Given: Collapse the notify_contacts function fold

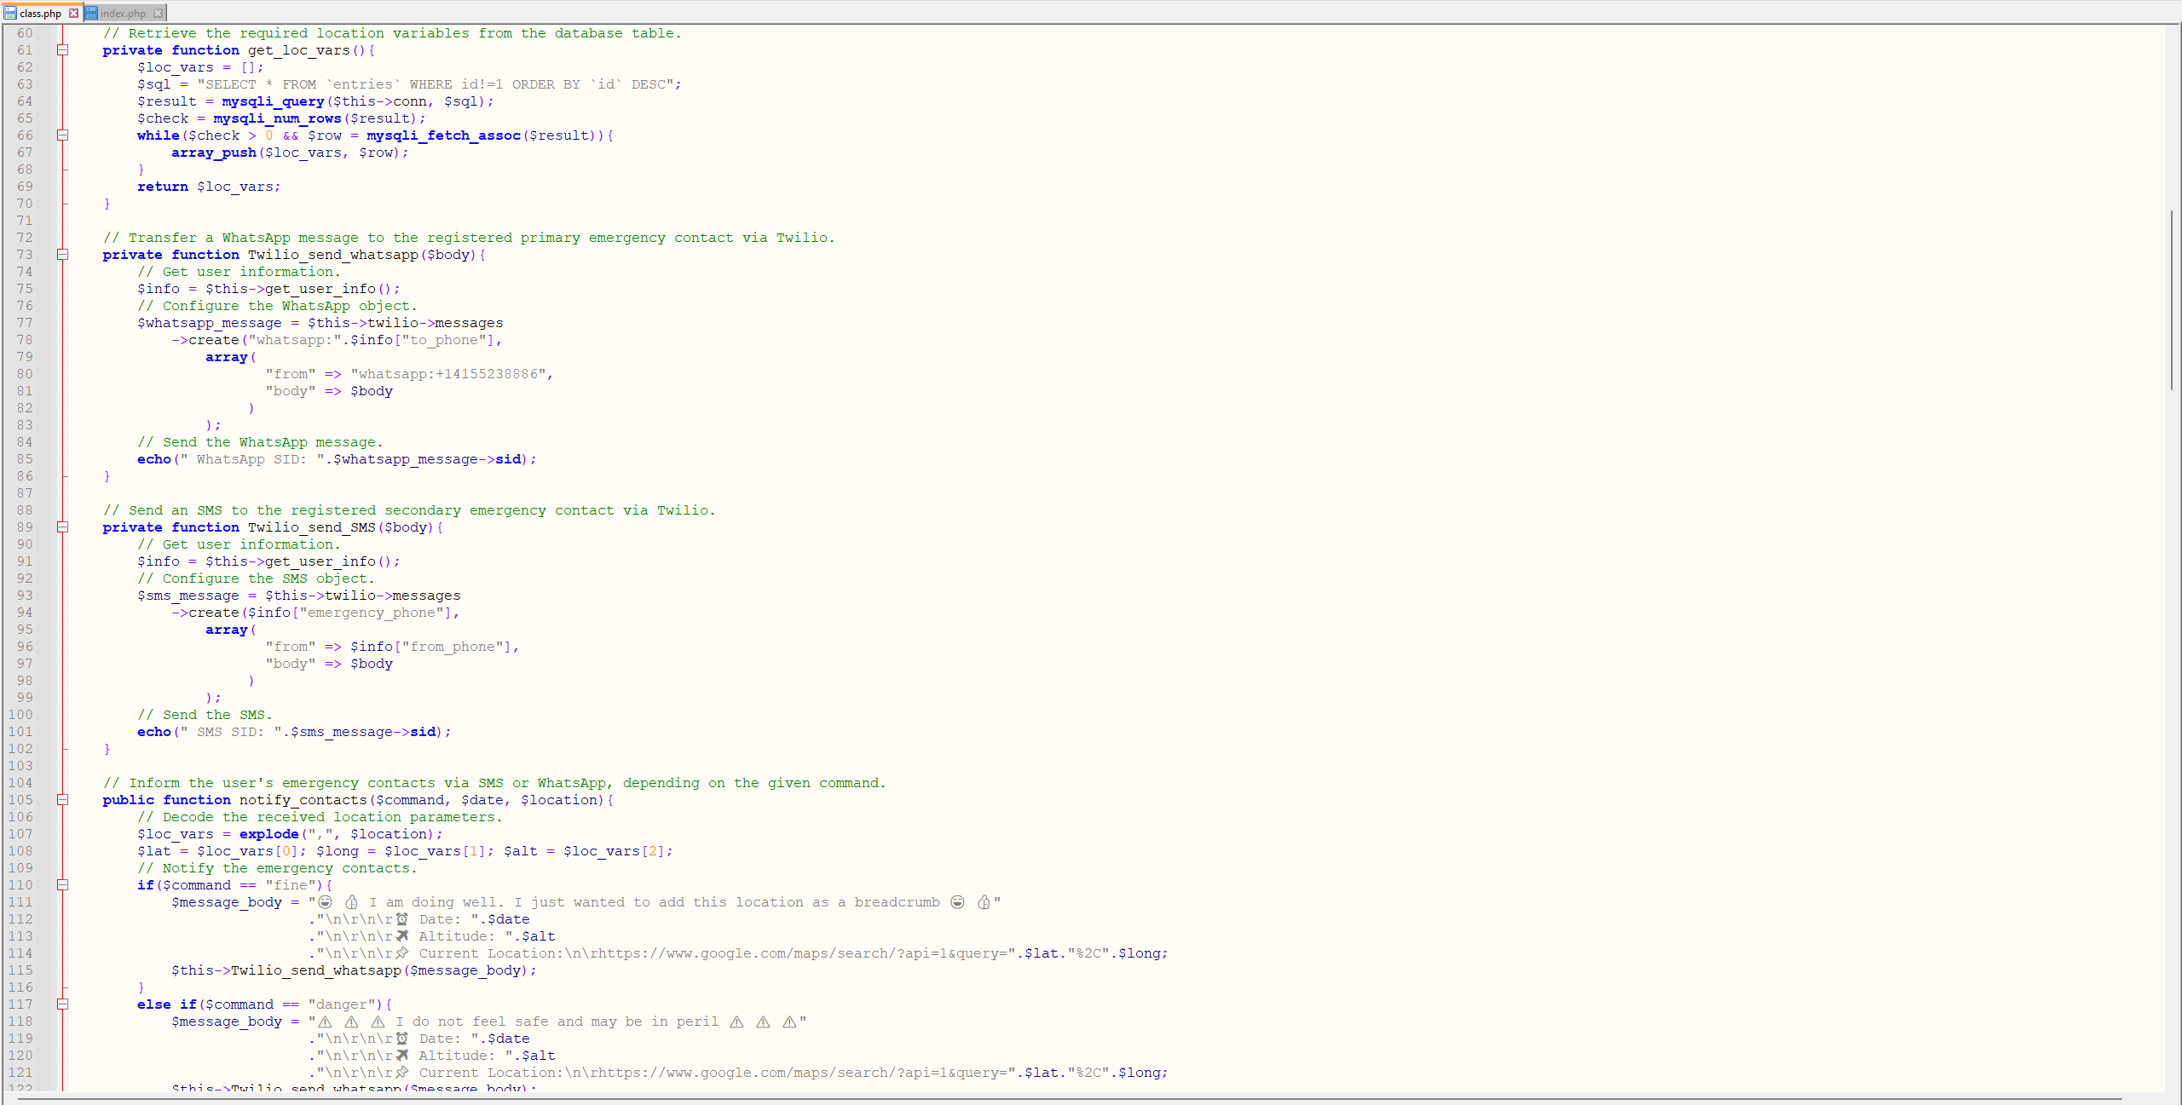Looking at the screenshot, I should pos(62,799).
